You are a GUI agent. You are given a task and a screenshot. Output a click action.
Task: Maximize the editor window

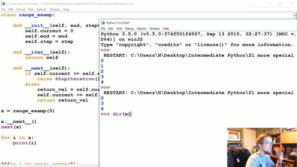[x=281, y=3]
